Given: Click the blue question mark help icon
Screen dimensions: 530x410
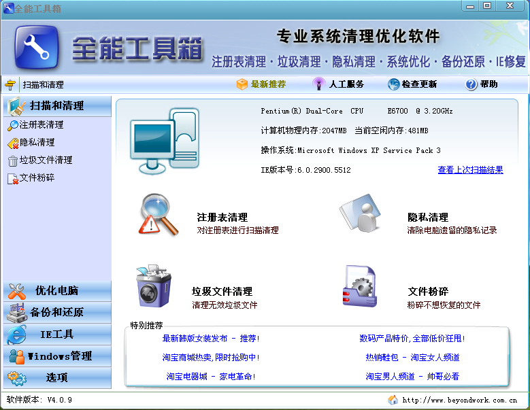Looking at the screenshot, I should click(471, 84).
